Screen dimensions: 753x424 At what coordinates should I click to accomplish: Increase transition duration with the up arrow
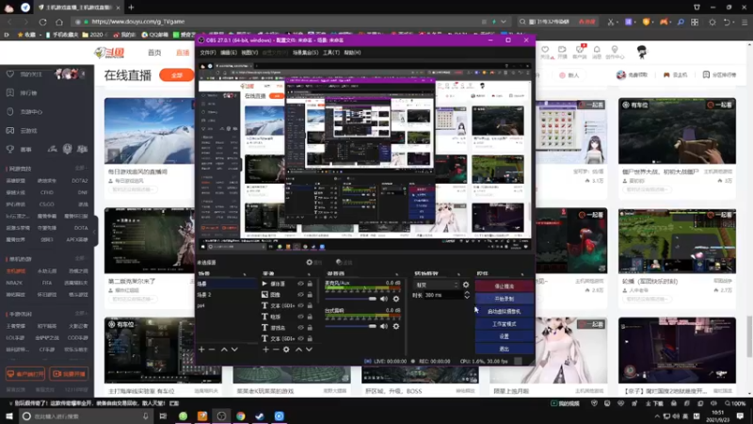coord(467,293)
